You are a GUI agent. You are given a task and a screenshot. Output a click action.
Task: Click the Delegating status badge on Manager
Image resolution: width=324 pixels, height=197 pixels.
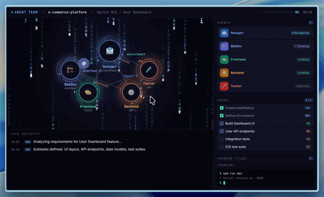(300, 33)
